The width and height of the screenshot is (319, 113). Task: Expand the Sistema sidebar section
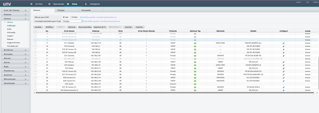point(15,15)
